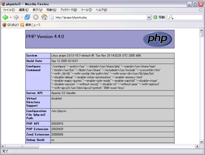Viewport: 205px width, 155px height.
Task: Open the Forward button history dropdown
Action: tap(21, 17)
